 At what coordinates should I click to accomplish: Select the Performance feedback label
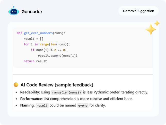31,99
